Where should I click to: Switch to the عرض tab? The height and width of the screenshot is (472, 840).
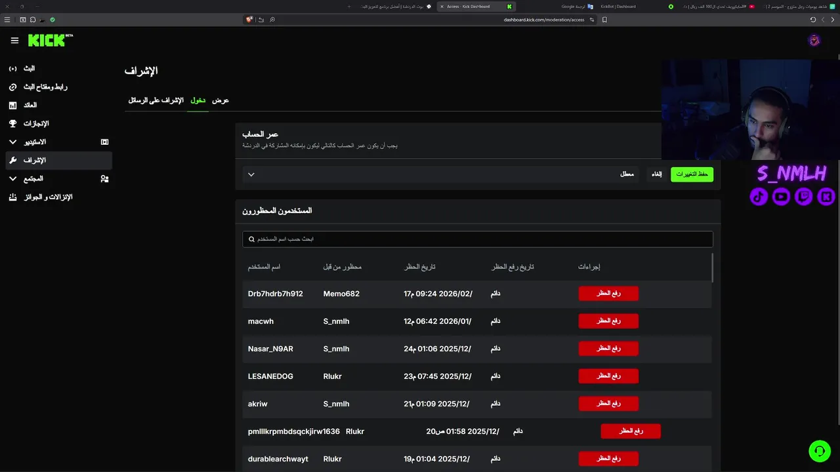220,100
